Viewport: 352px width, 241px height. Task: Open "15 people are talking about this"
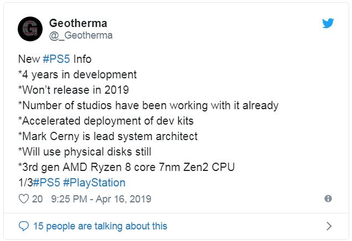pos(100,226)
